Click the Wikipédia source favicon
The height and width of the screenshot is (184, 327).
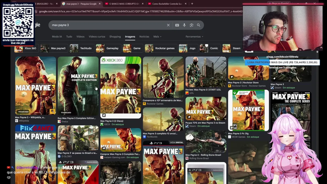tap(16, 121)
